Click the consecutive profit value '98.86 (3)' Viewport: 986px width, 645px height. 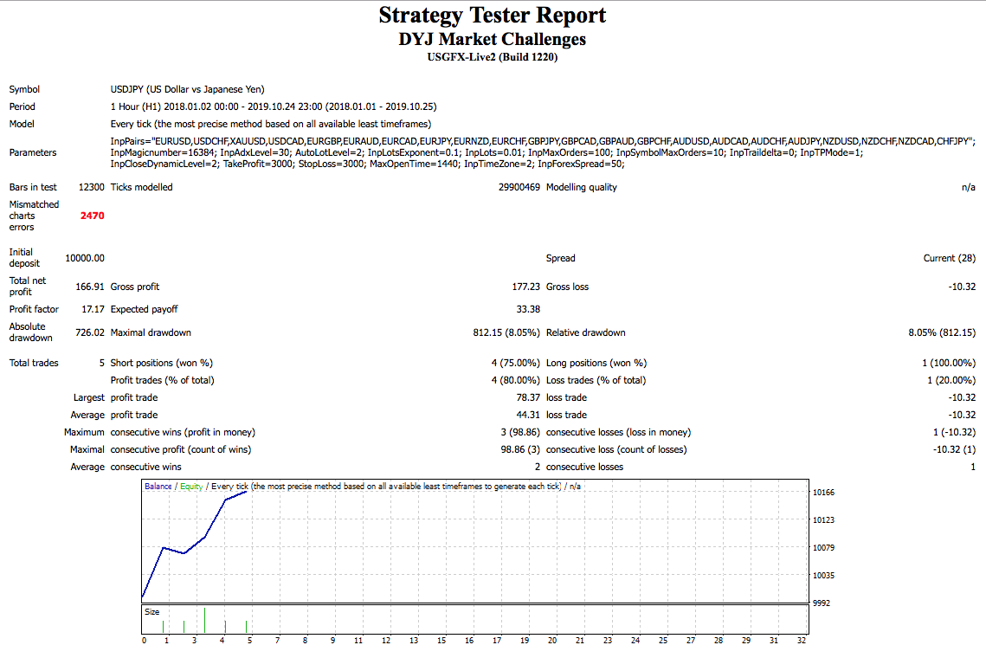pos(520,449)
